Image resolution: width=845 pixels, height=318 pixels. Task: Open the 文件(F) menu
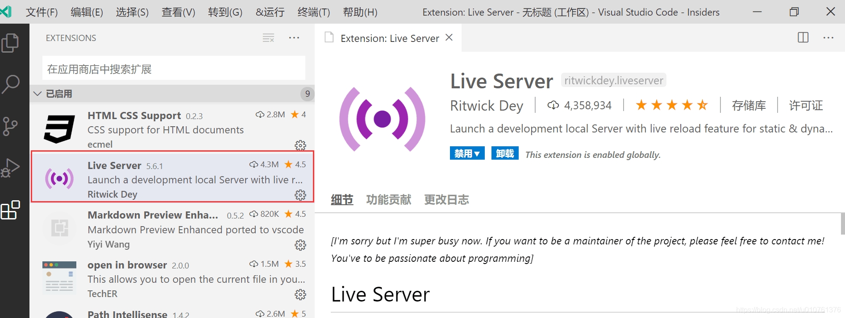point(42,12)
